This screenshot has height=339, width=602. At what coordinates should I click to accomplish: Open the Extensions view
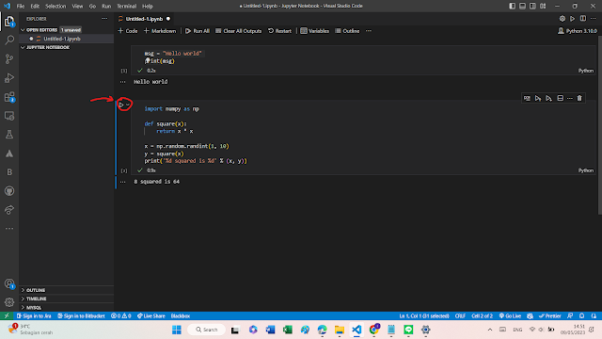pyautogui.click(x=9, y=97)
